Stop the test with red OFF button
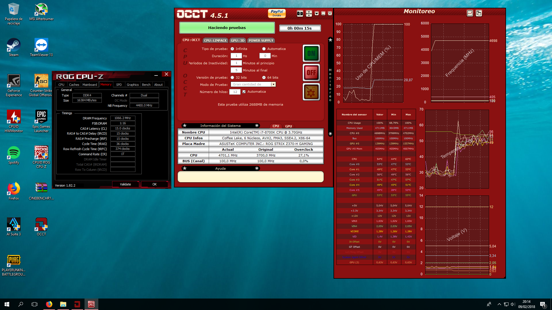 (311, 73)
